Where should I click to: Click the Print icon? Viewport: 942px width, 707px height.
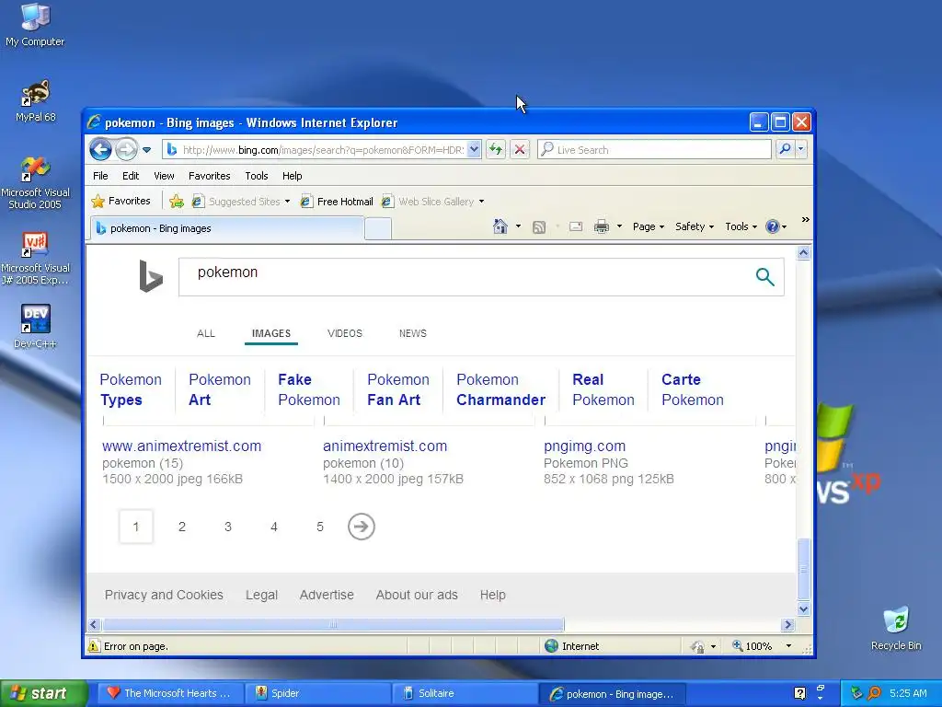(602, 226)
